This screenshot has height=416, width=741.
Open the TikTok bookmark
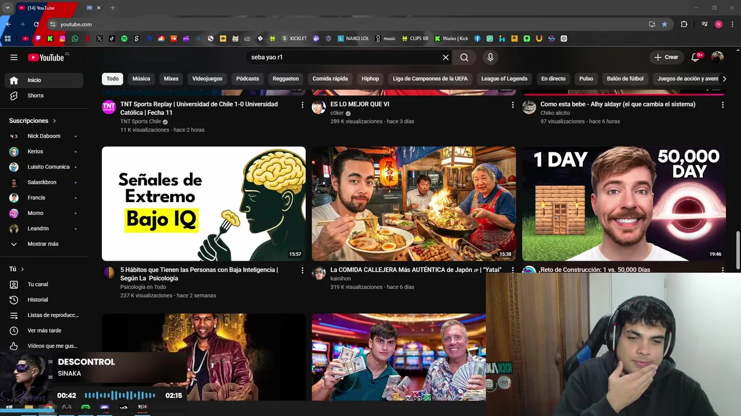pos(112,39)
